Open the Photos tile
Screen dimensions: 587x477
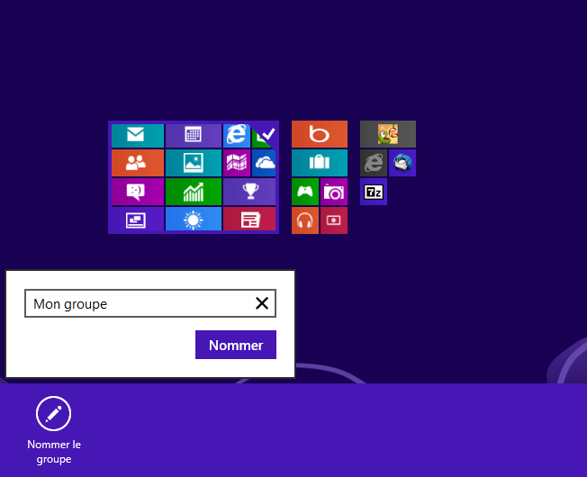point(194,163)
